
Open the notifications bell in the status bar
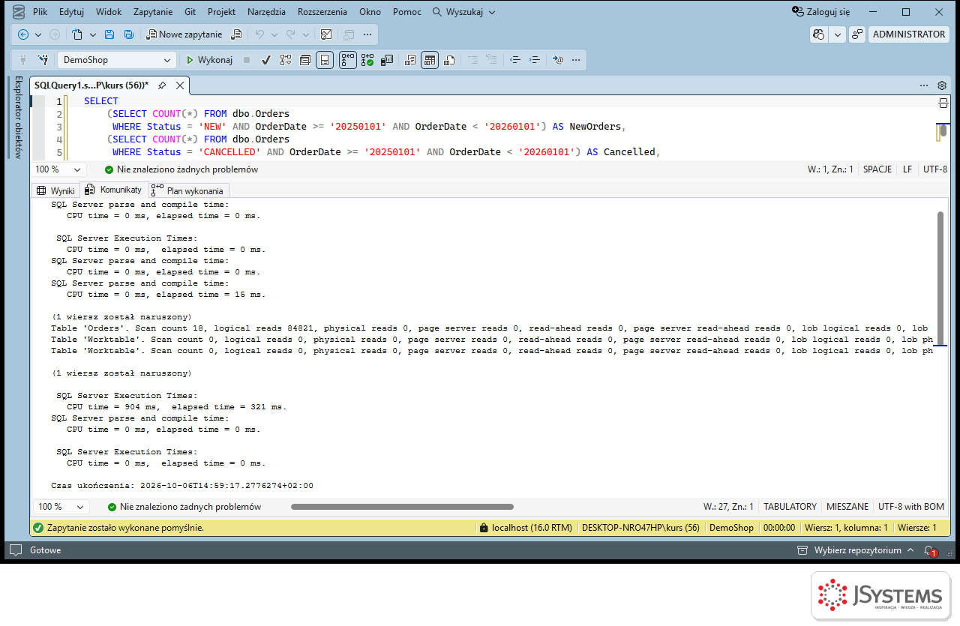tap(929, 550)
